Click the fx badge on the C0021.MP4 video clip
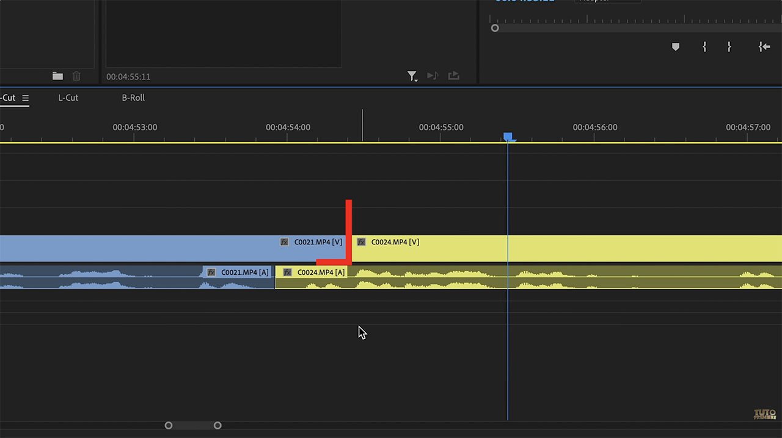Screen dimensions: 782x438 (284, 242)
